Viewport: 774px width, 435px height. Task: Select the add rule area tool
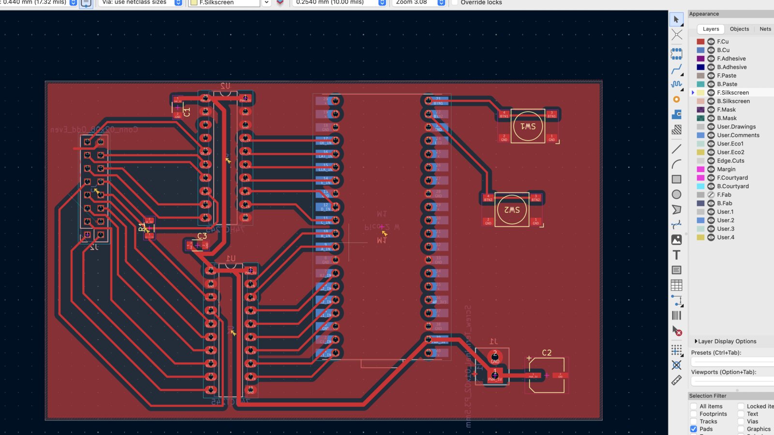(676, 130)
